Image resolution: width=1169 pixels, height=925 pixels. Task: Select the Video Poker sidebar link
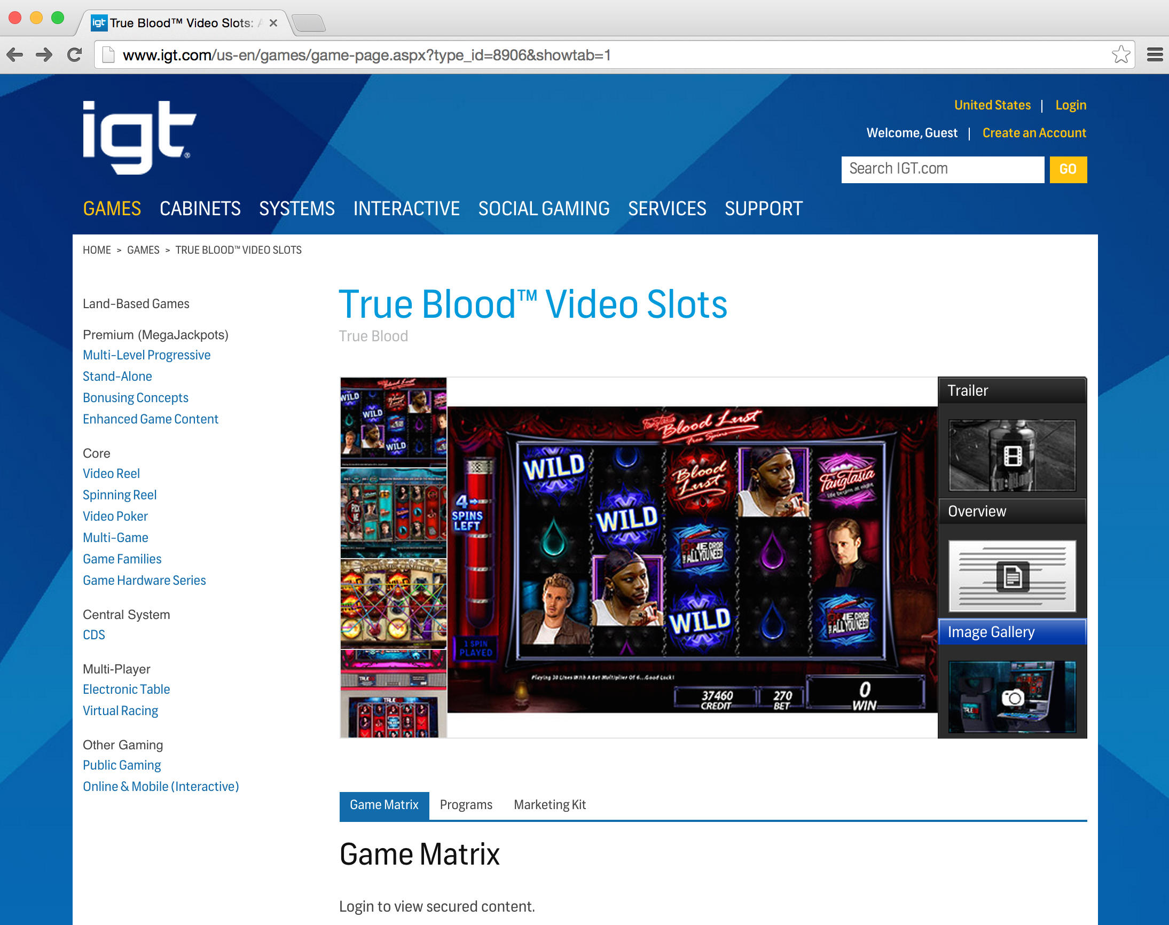point(115,515)
